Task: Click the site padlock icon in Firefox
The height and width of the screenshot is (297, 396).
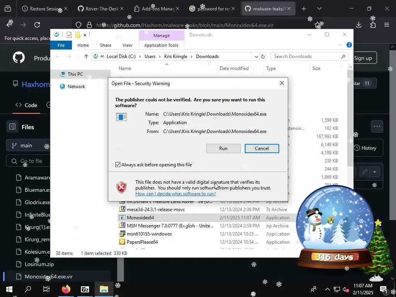Action: [89, 25]
